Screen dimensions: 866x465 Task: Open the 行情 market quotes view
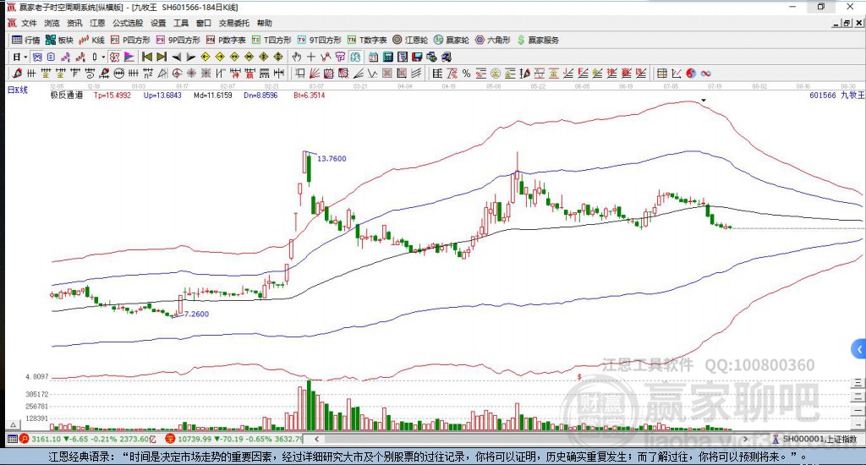(26, 40)
